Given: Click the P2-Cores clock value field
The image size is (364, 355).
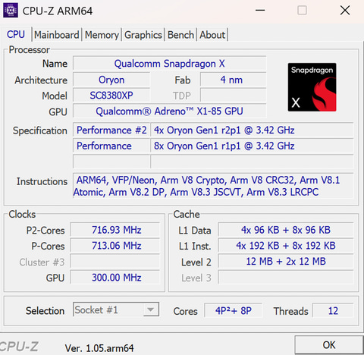Looking at the screenshot, I should (115, 230).
